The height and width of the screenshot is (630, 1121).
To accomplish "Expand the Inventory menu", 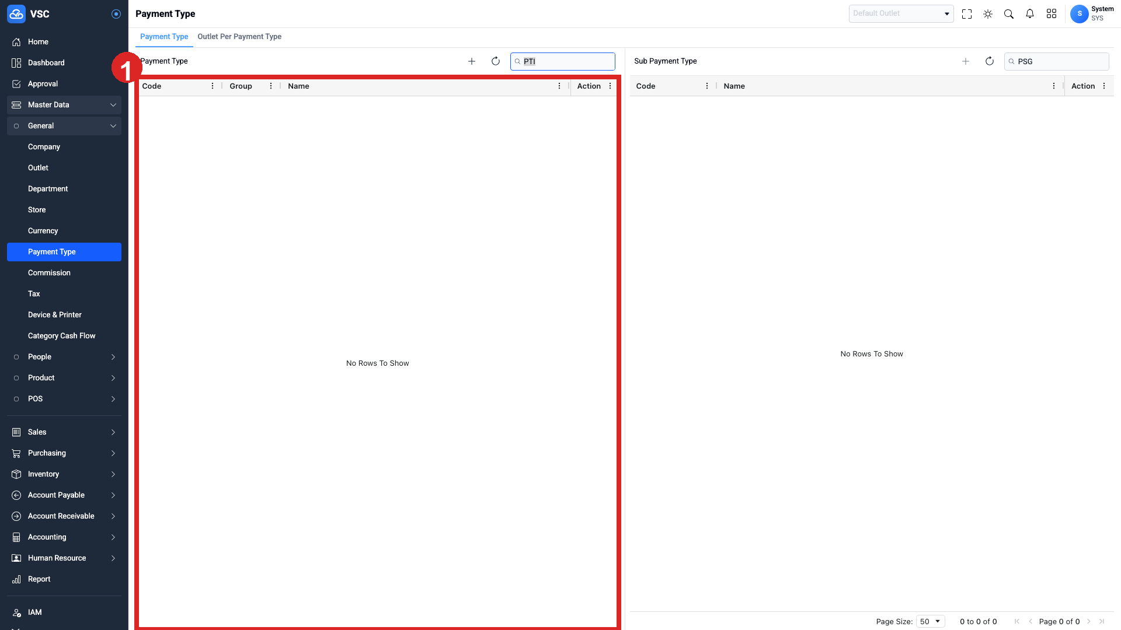I will (x=64, y=474).
